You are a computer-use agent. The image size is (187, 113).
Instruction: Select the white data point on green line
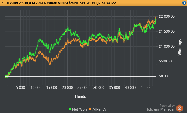click(x=65, y=32)
